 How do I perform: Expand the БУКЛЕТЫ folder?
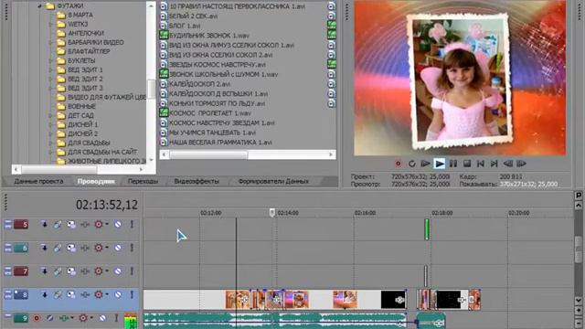coord(51,60)
